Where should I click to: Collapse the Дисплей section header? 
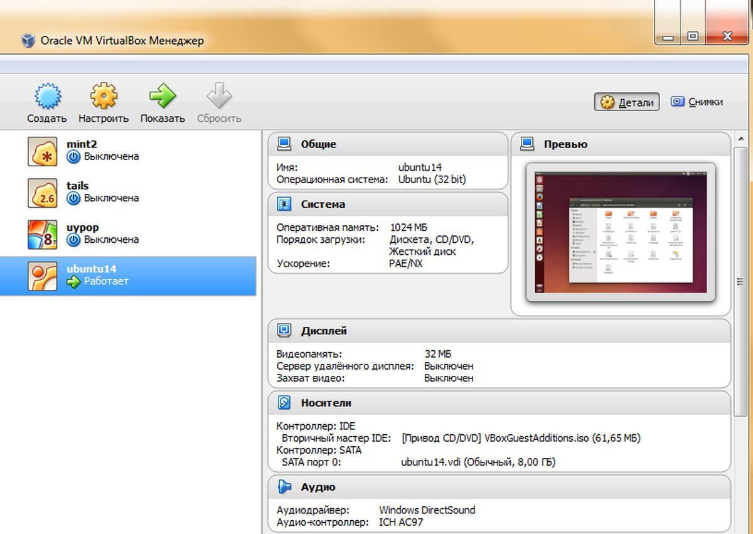coord(323,331)
